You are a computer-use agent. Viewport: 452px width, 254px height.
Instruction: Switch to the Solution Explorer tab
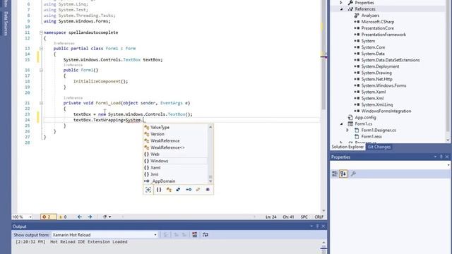pos(347,147)
